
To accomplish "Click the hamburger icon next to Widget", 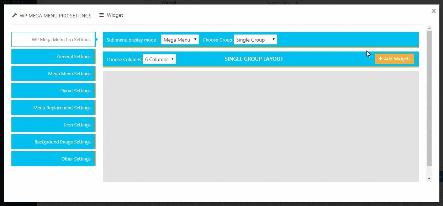I will (x=101, y=15).
